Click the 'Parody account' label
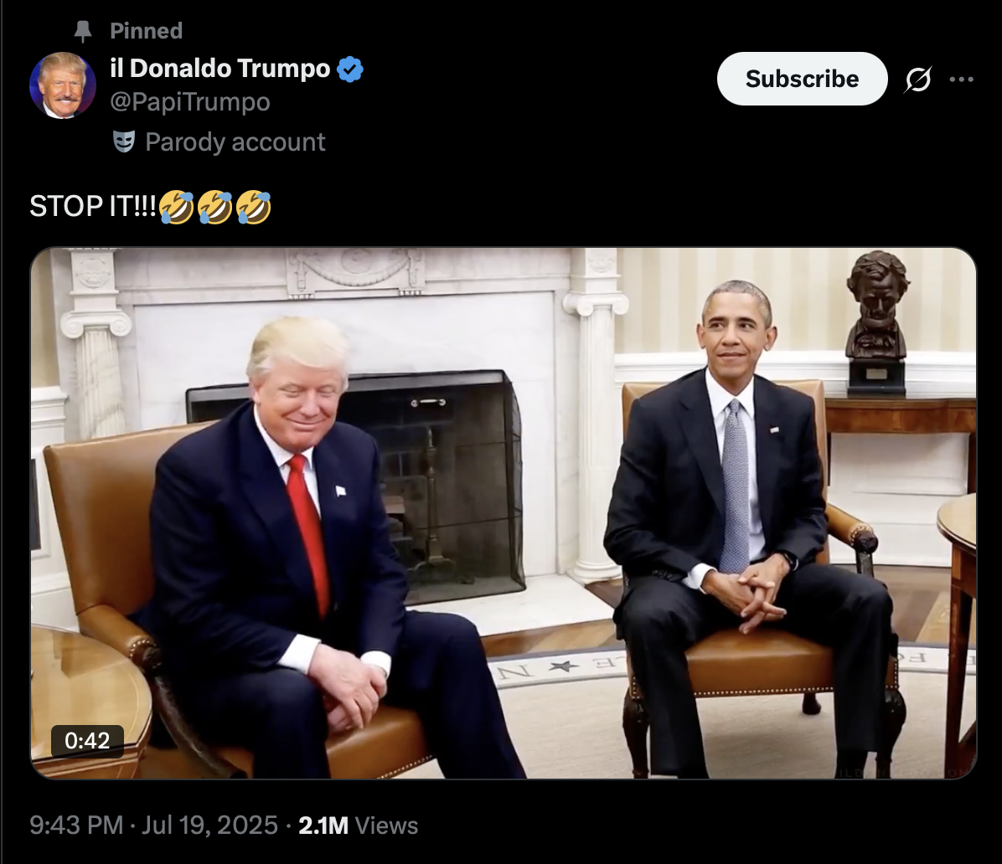1002x864 pixels. click(235, 141)
